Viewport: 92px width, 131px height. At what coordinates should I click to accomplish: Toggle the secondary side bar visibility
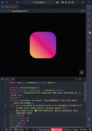coord(73,2)
